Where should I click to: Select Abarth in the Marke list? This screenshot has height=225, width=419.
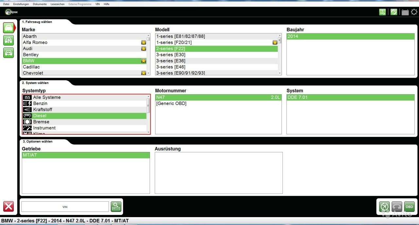tap(84, 36)
